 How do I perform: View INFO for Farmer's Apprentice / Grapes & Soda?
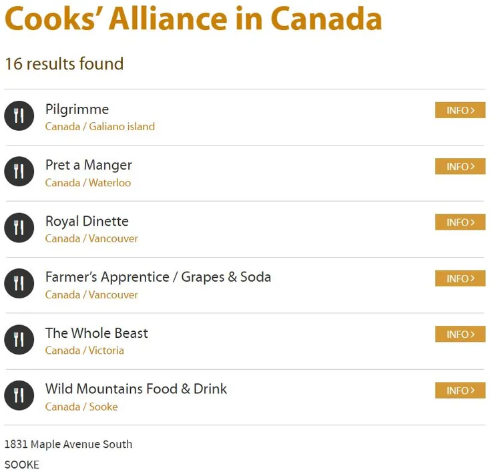pyautogui.click(x=460, y=278)
